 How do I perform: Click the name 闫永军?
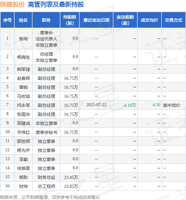click(24, 105)
